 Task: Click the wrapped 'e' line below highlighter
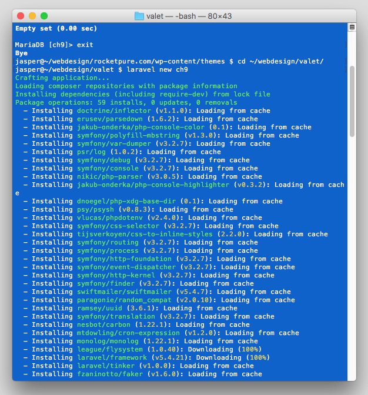click(x=18, y=193)
